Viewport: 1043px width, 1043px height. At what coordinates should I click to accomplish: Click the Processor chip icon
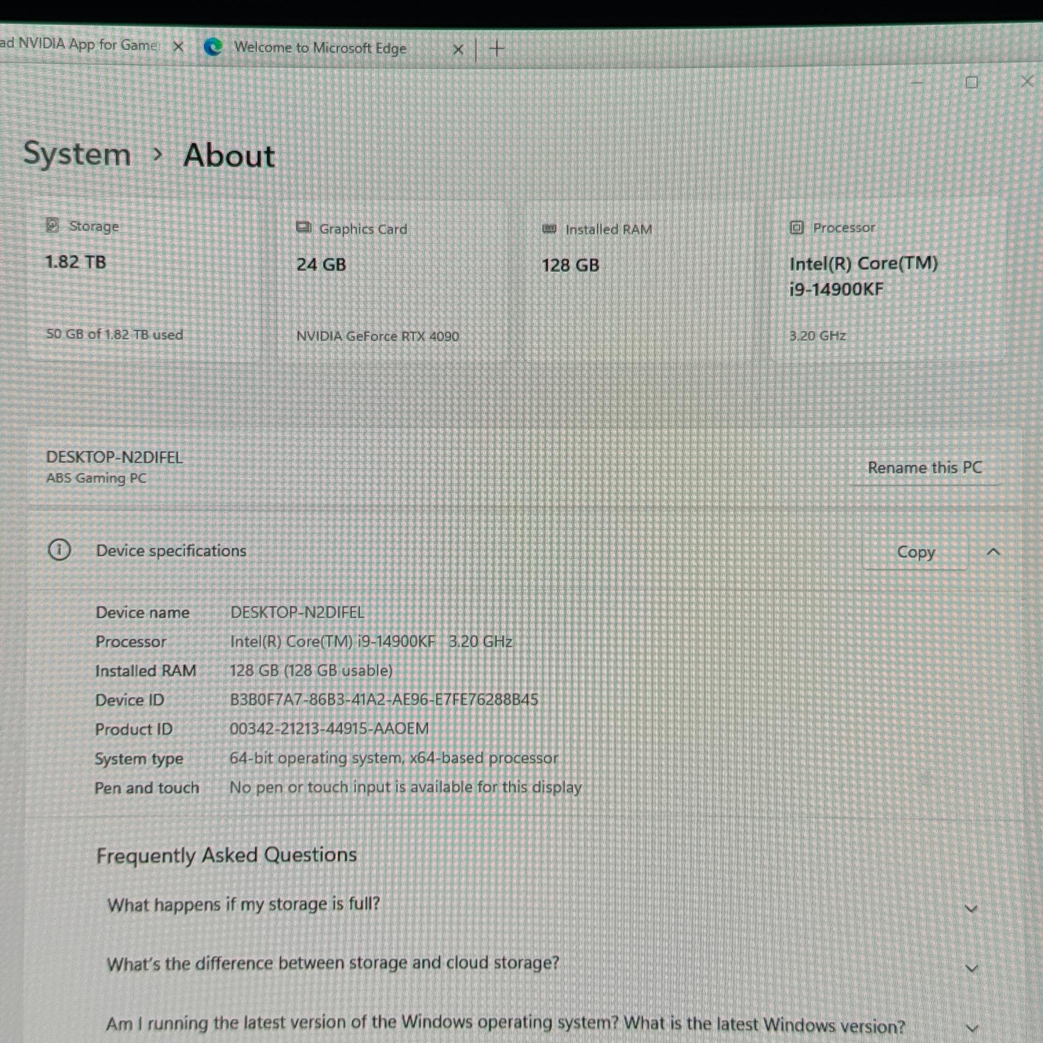pyautogui.click(x=797, y=227)
